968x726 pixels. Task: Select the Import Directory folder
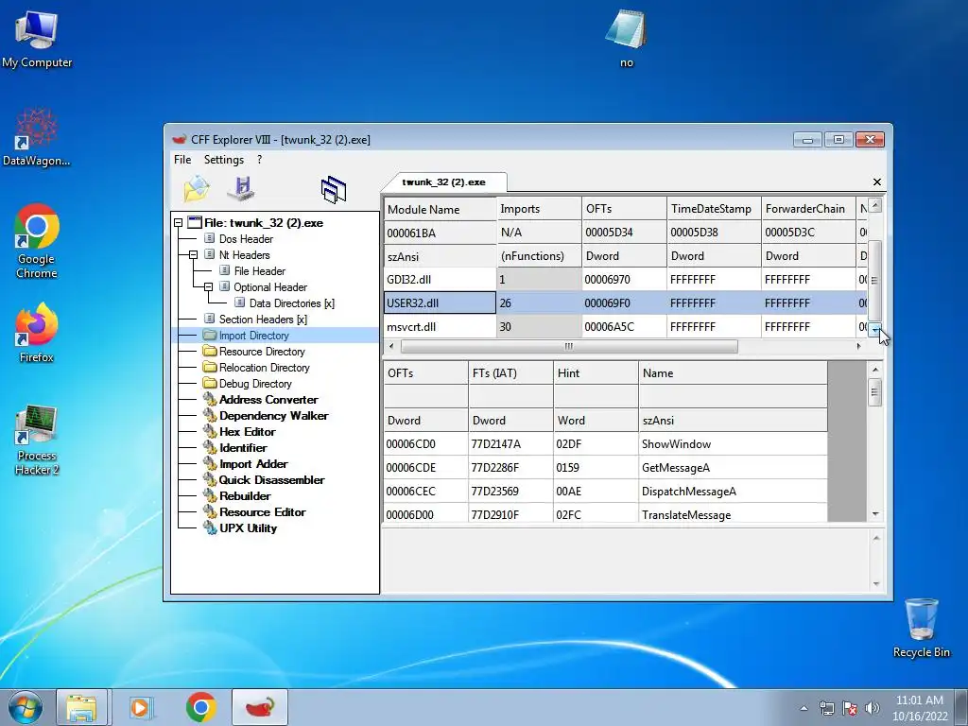[253, 336]
